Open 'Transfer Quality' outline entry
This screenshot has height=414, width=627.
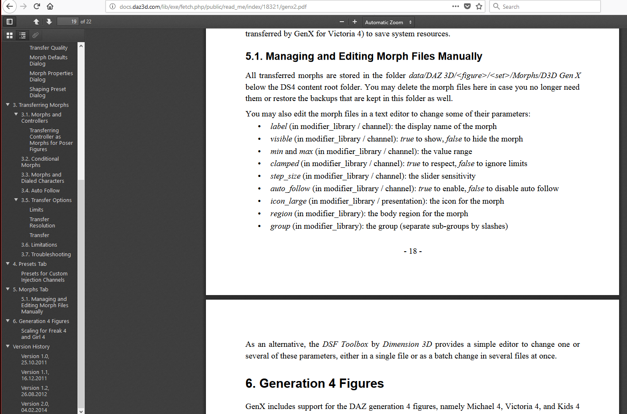click(48, 48)
